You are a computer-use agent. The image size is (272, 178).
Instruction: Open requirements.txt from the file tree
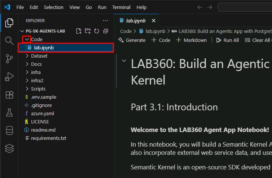click(48, 138)
